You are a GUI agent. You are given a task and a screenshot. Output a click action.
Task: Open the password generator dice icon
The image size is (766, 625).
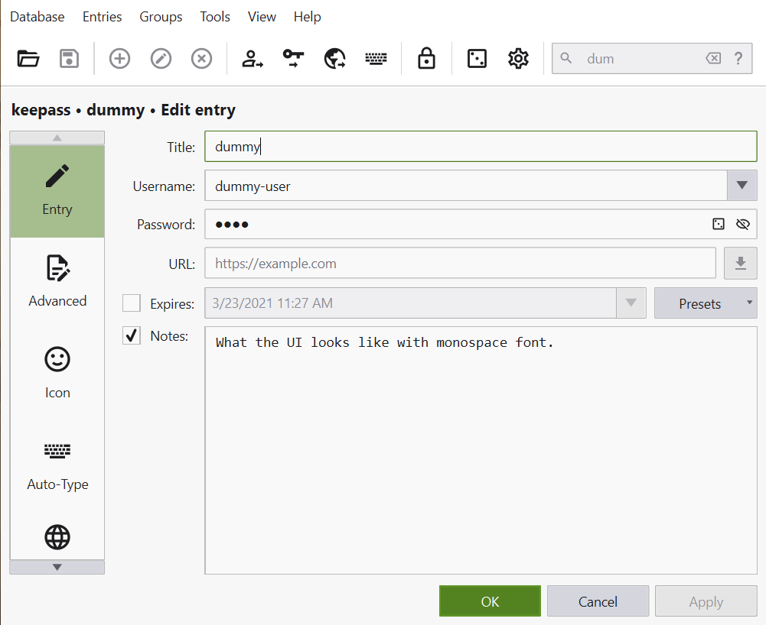(x=476, y=58)
